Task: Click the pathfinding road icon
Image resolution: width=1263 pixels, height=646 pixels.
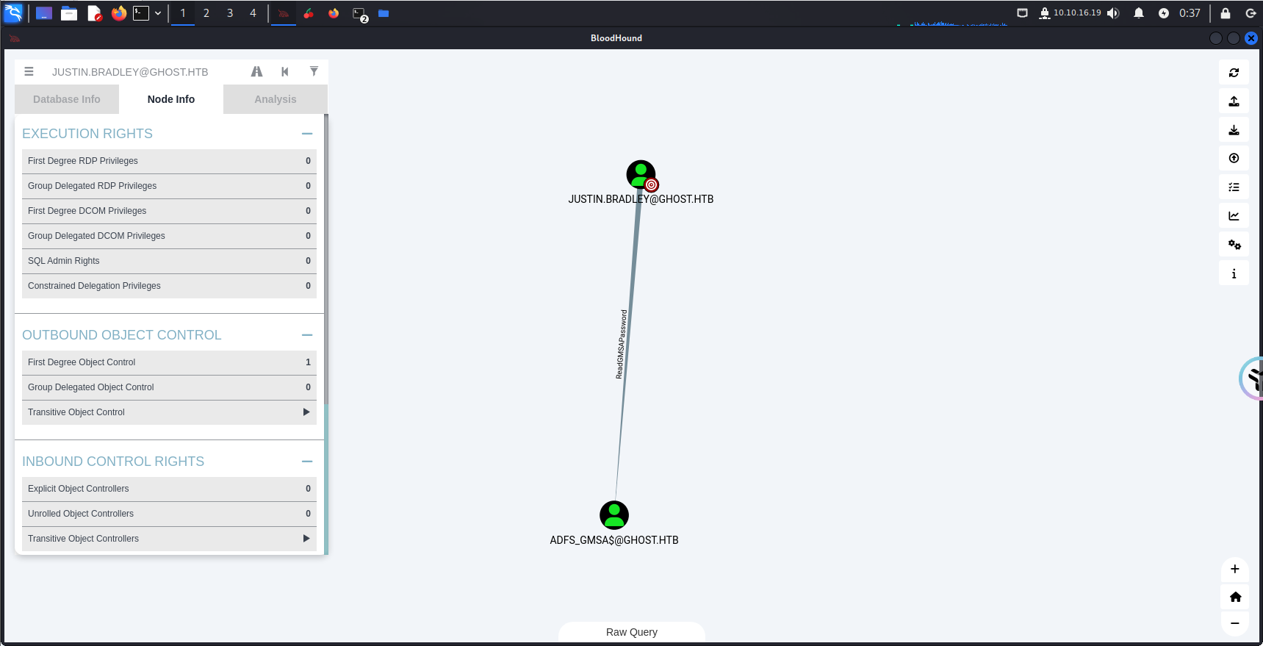Action: 256,72
